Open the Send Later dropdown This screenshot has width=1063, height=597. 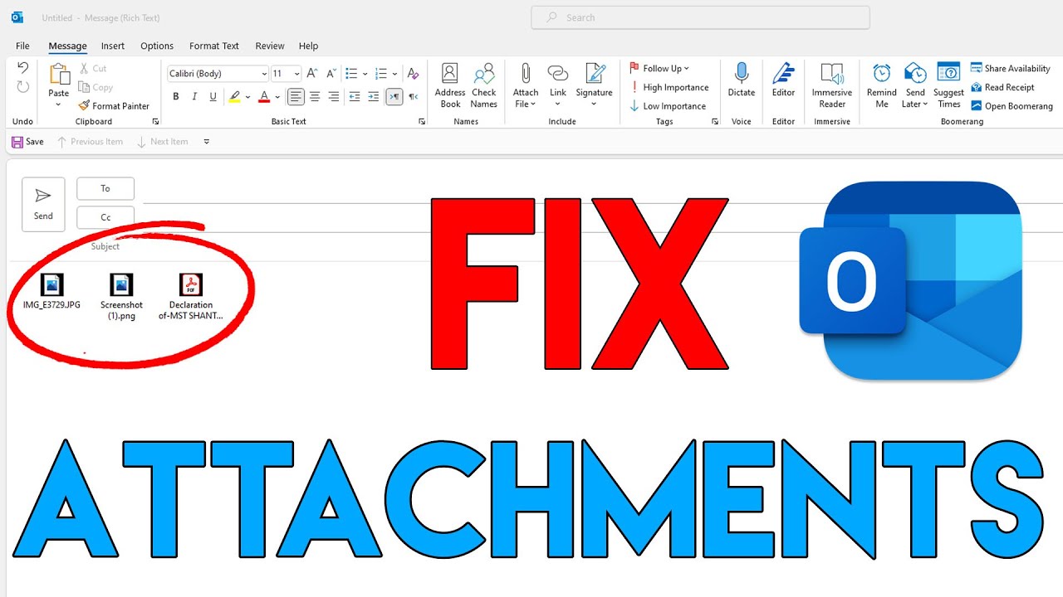pos(915,98)
